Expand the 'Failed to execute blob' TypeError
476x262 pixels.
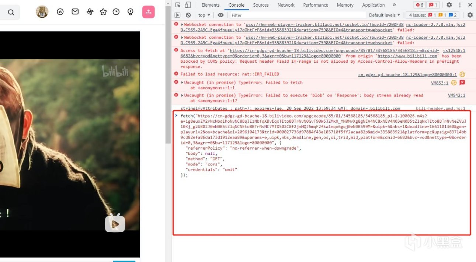182,95
